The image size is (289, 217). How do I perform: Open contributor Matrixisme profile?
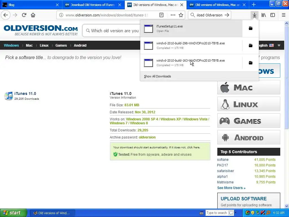tap(225, 182)
